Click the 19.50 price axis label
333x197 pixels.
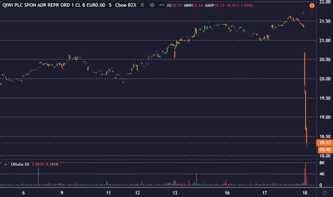pyautogui.click(x=325, y=98)
